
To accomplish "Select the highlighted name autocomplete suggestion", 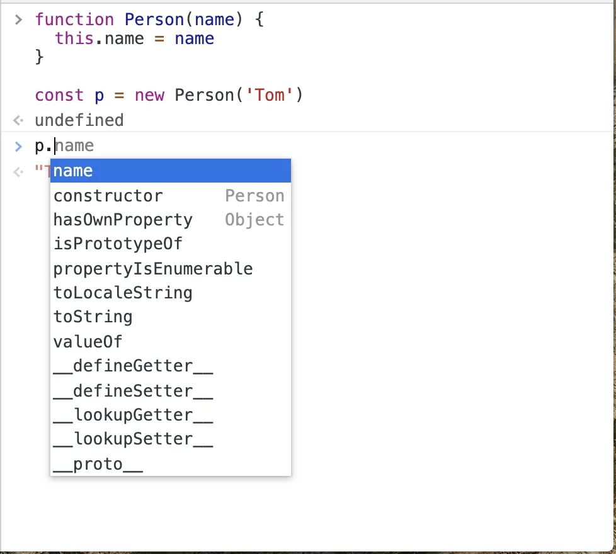I will coord(171,171).
